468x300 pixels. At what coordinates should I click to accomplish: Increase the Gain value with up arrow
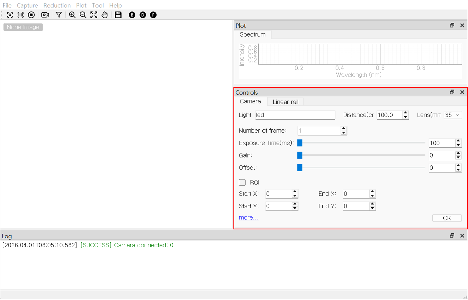(x=458, y=153)
